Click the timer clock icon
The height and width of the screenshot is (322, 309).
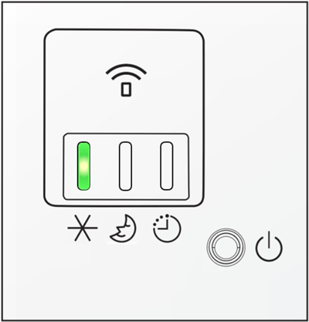pos(167,228)
